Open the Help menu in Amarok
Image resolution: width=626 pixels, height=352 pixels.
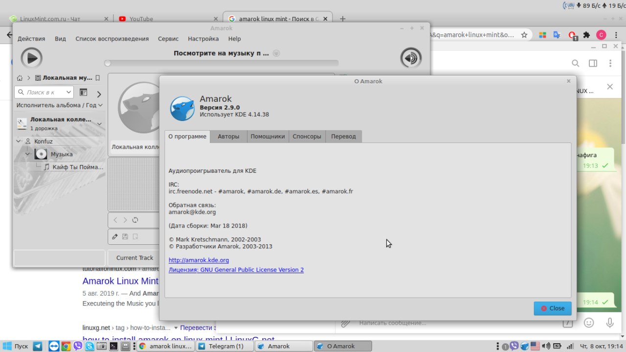click(235, 39)
